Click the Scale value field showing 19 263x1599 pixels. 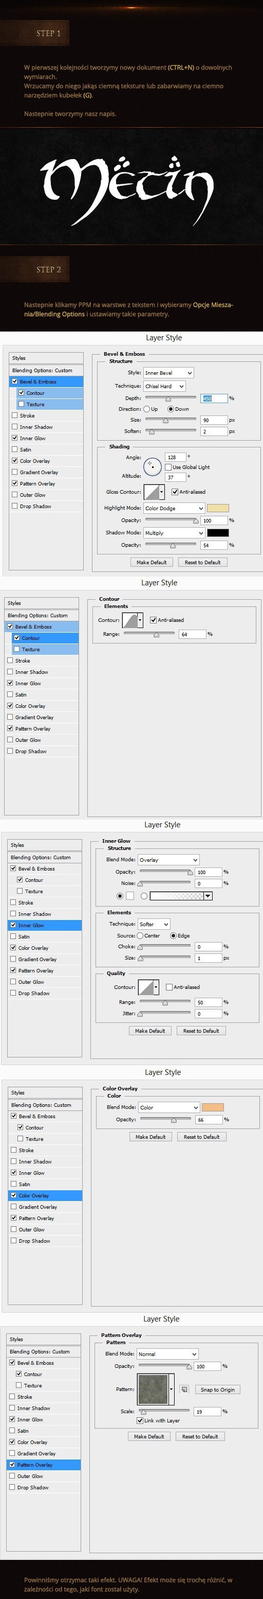208,1412
